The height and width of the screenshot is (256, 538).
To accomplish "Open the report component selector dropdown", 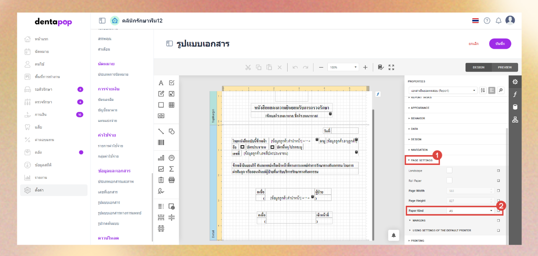I will (x=442, y=91).
